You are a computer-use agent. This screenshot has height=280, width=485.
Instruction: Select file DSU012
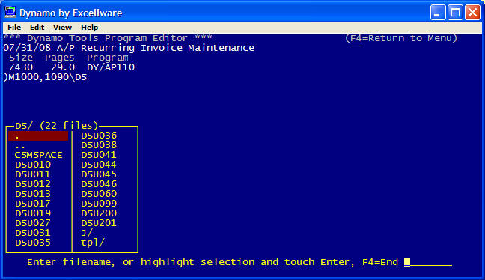click(33, 184)
